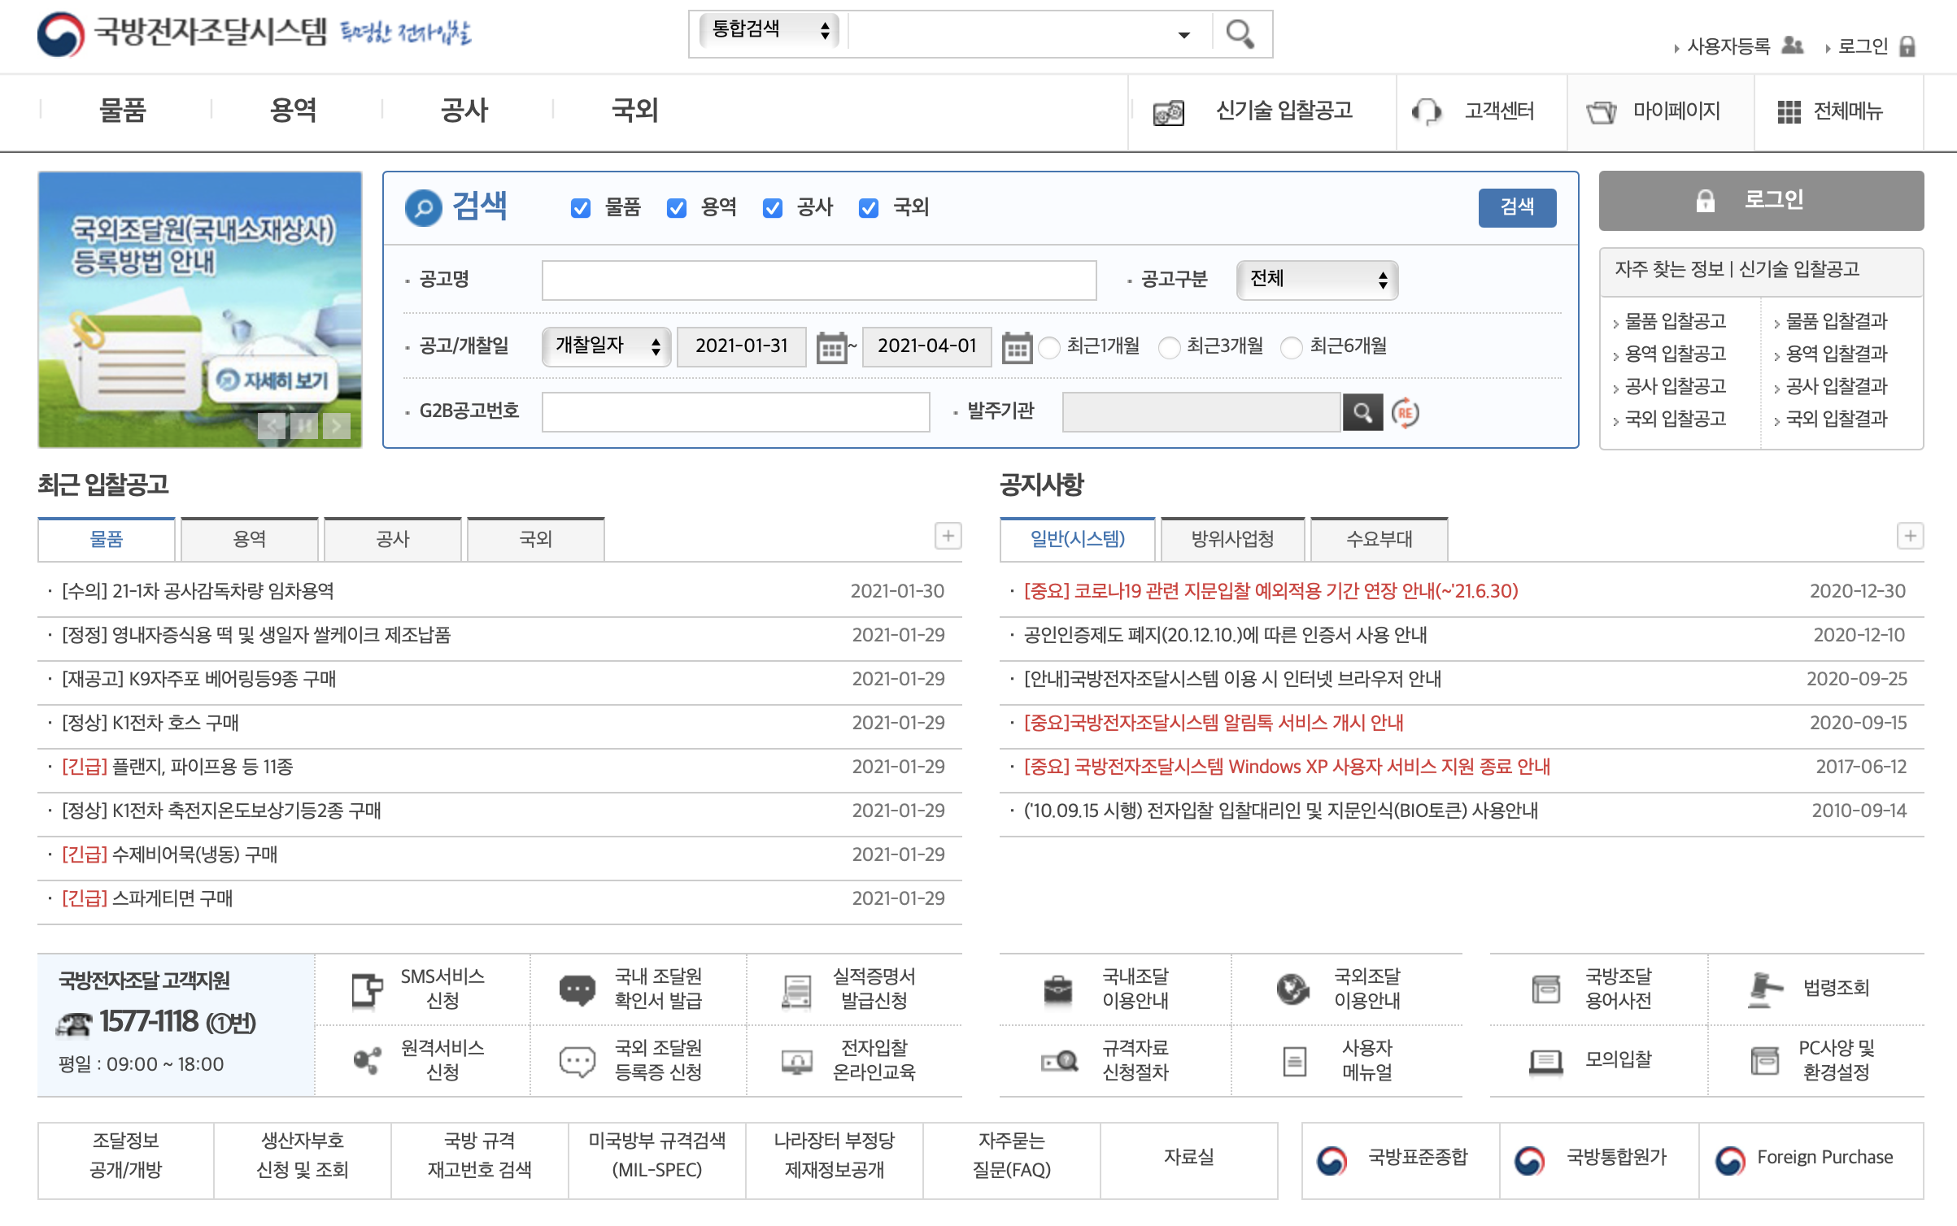
Task: Click the blue 검색 button
Action: pos(1517,207)
